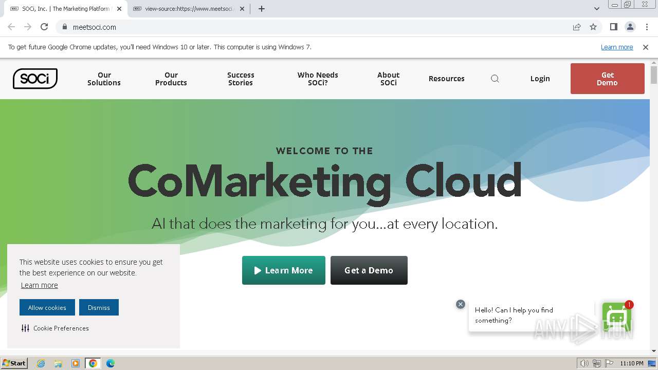The height and width of the screenshot is (370, 658).
Task: Open the tab search dropdown arrow
Action: click(x=596, y=9)
